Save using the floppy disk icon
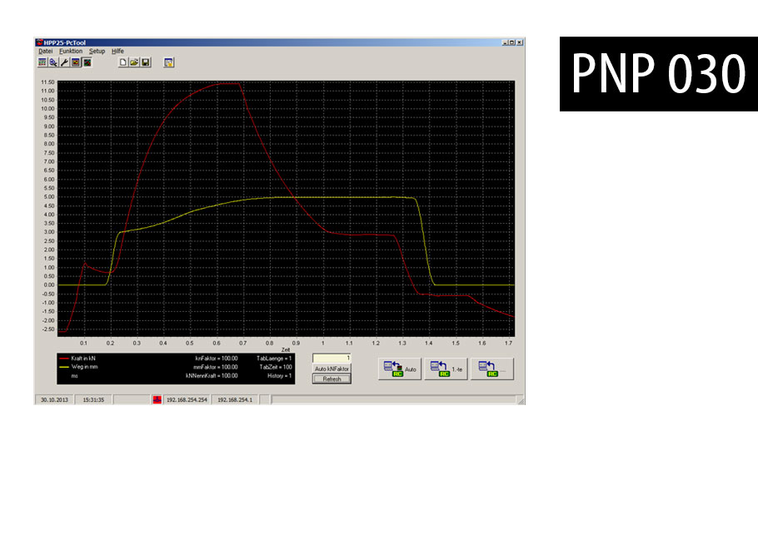Viewport: 758px width, 549px height. point(146,62)
